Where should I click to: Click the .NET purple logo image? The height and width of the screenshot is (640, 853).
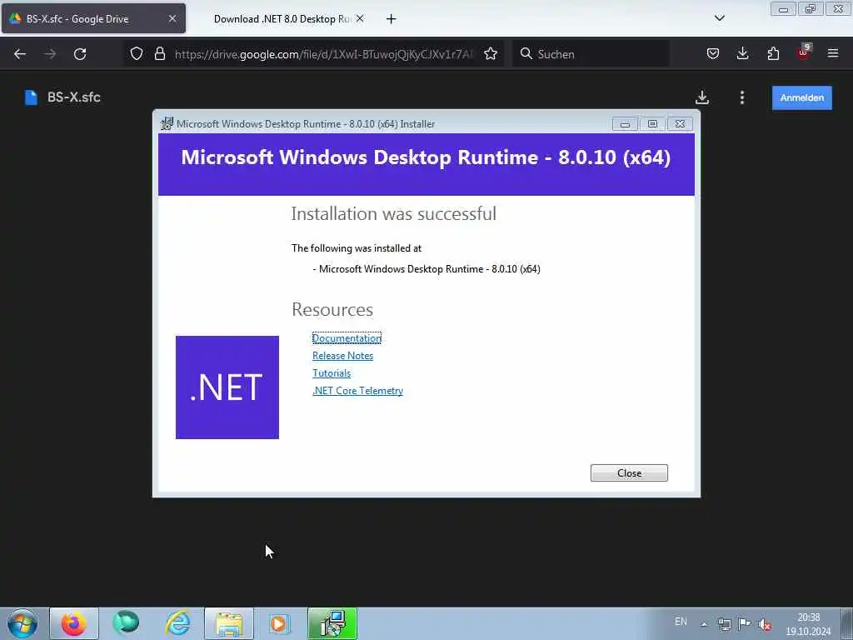tap(227, 387)
